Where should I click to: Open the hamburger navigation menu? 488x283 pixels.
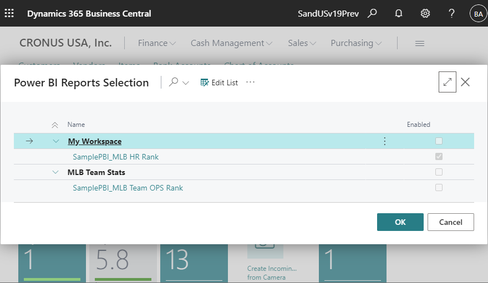tap(420, 44)
